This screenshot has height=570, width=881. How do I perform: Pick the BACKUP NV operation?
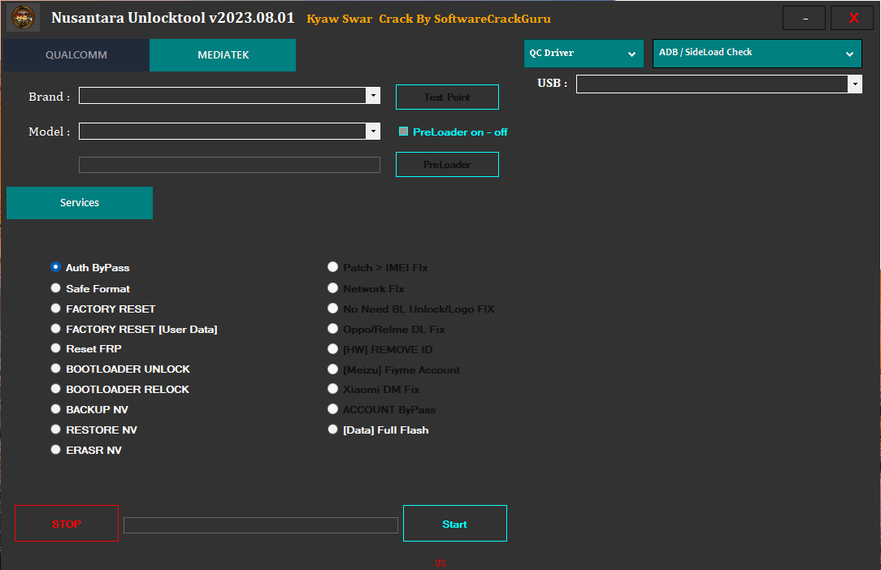tap(55, 408)
